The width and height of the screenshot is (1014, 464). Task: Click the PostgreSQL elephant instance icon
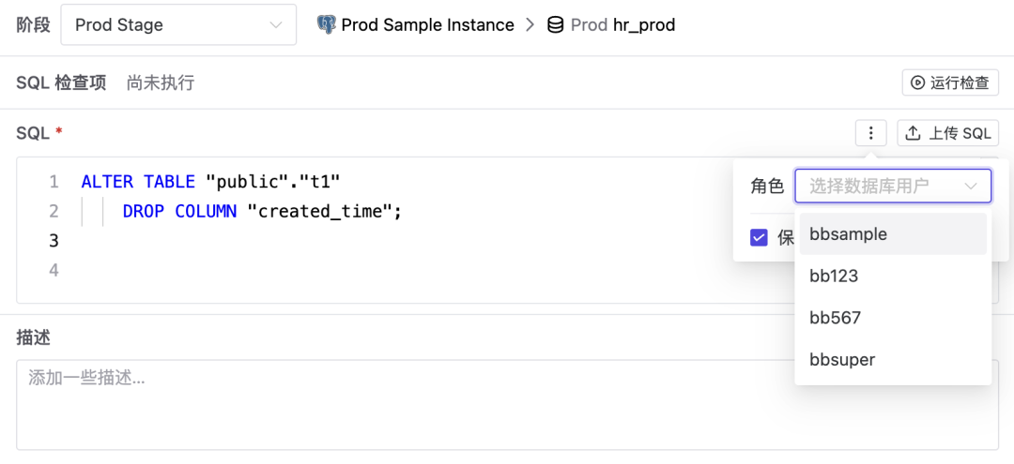point(327,25)
